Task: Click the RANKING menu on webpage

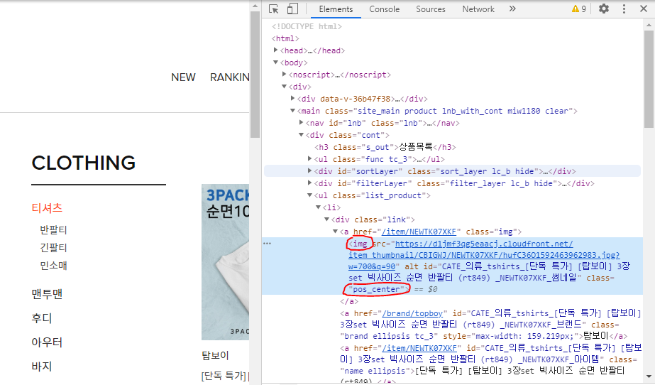Action: (229, 77)
